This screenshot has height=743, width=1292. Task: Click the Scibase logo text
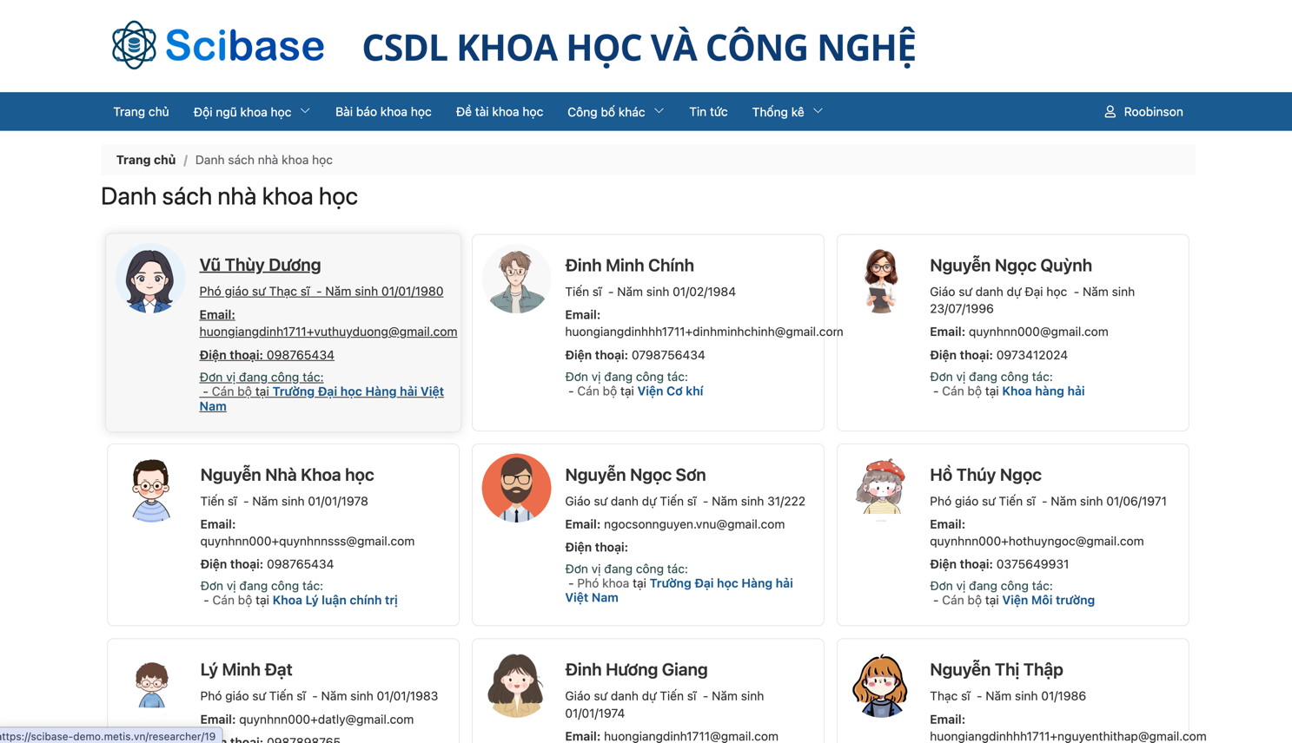click(x=245, y=45)
